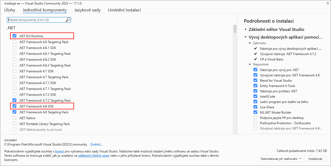
Task: Disable the Live Share component
Action: pyautogui.click(x=255, y=107)
